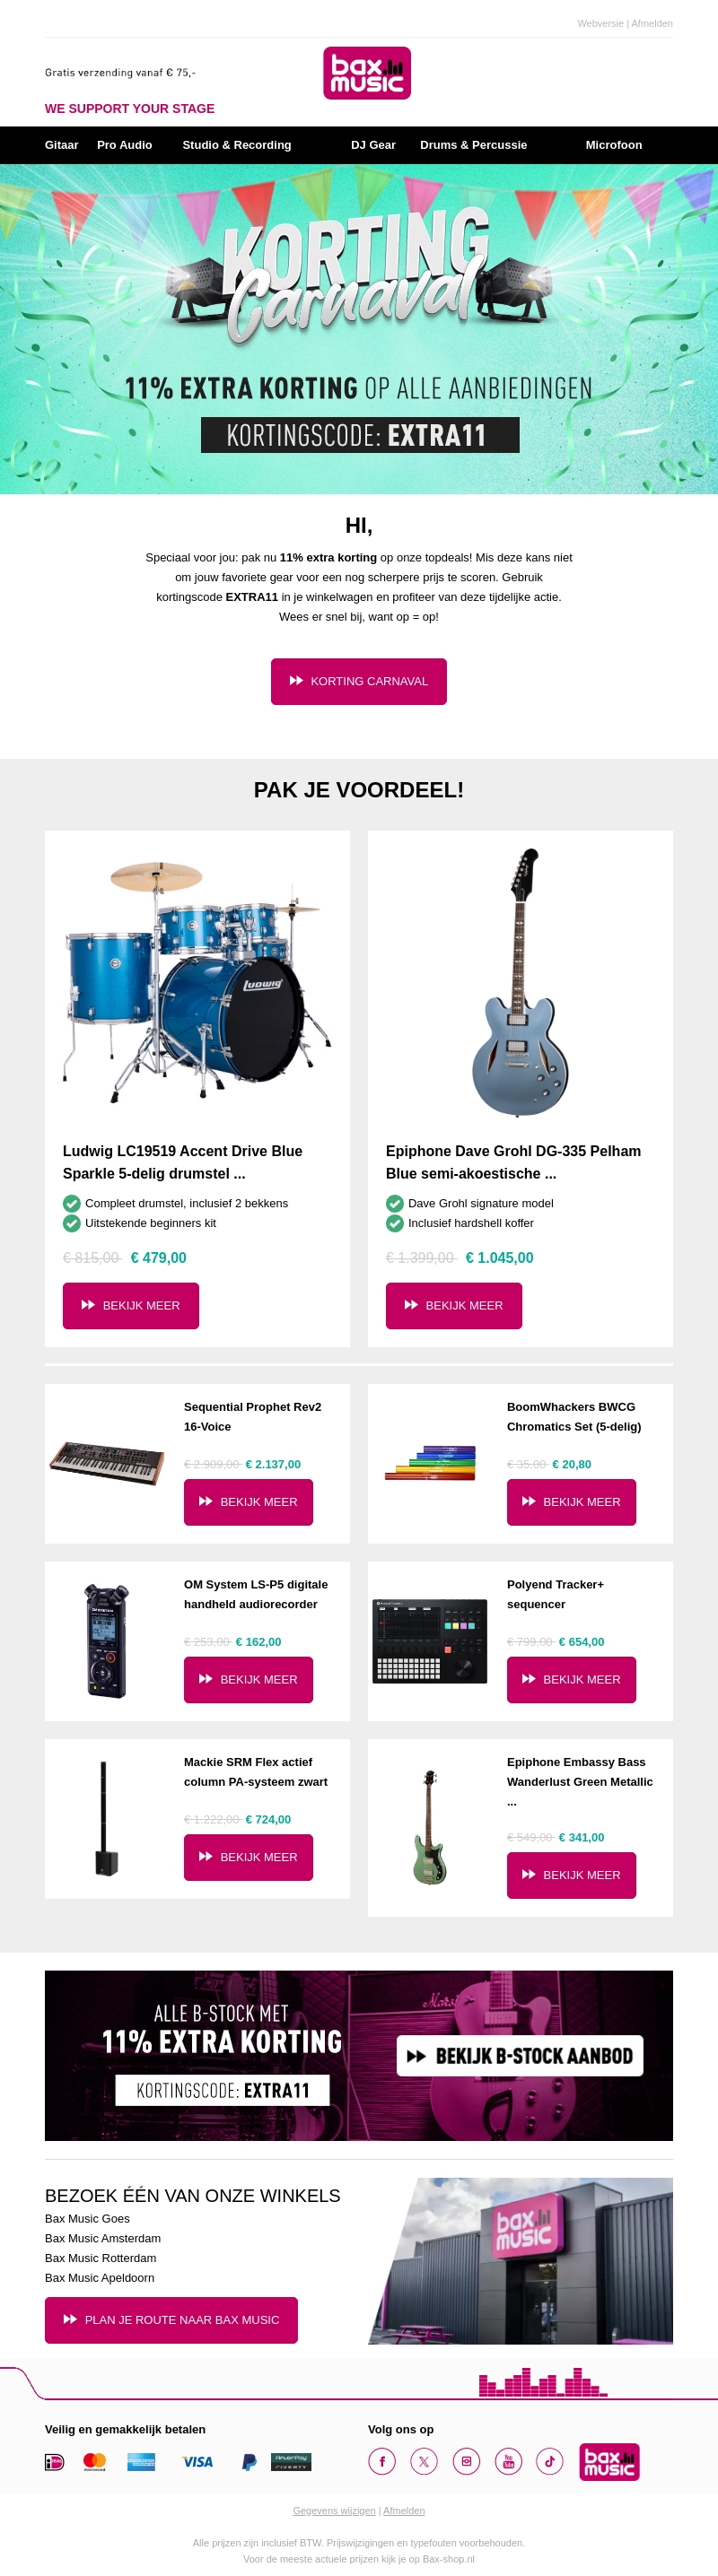Click the Gegevens wijzigen link

334,2510
